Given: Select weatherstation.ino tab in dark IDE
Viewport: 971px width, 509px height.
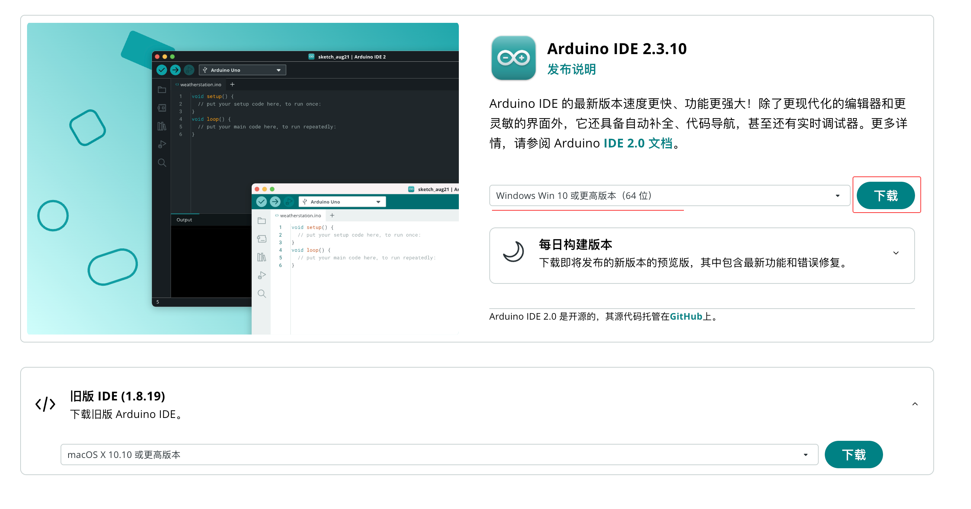Looking at the screenshot, I should pos(199,85).
